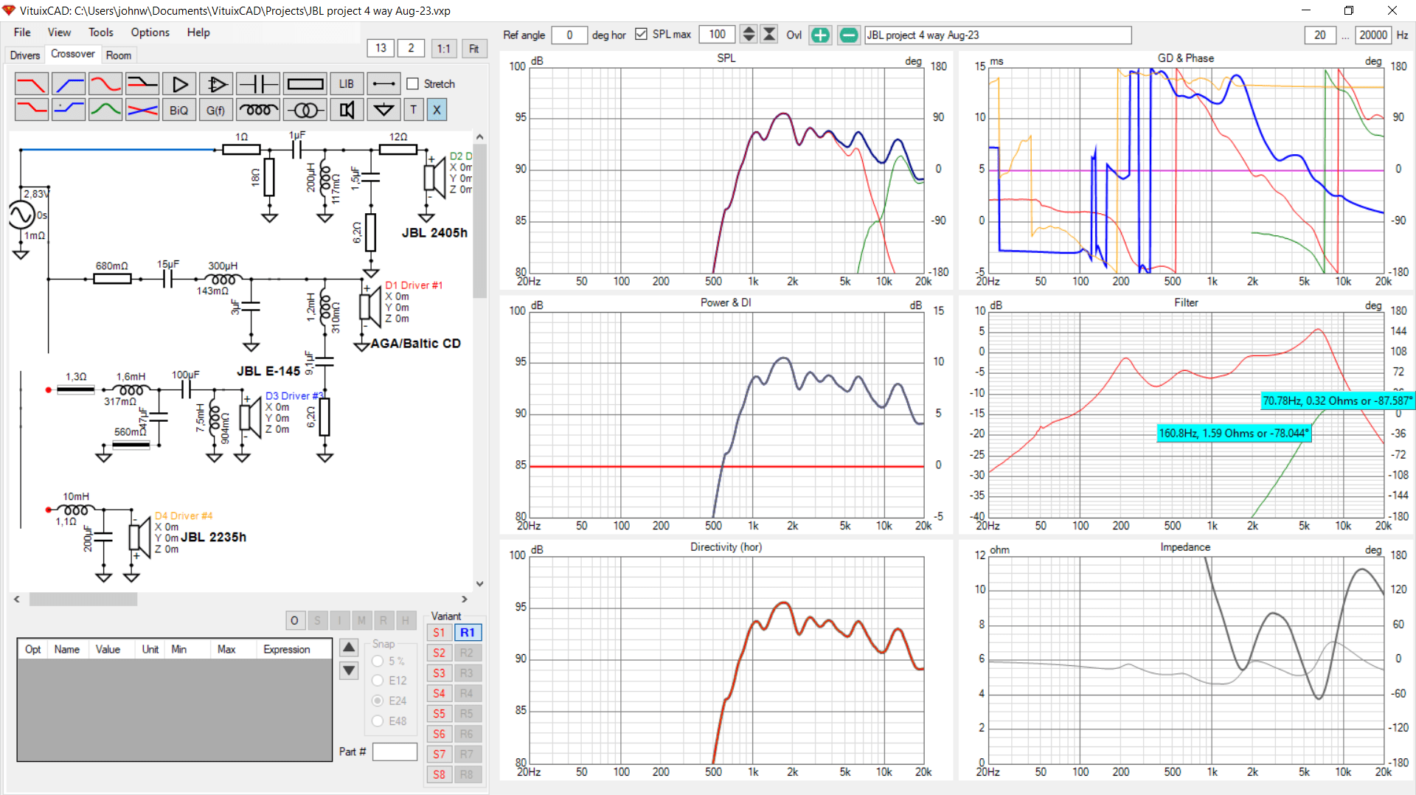Click the SPL max normalize arrows icon
Screen dimensions: 1416x795
[769, 35]
